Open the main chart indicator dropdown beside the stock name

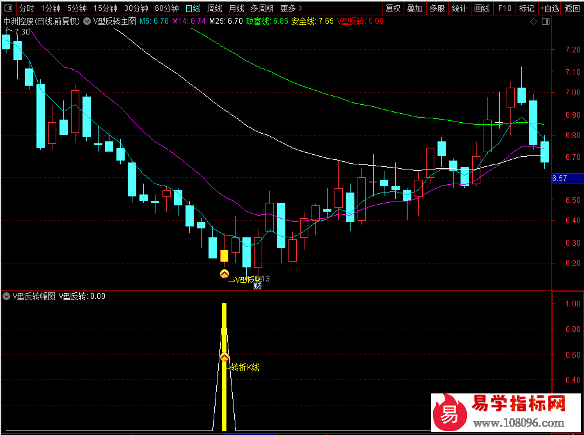pyautogui.click(x=87, y=21)
